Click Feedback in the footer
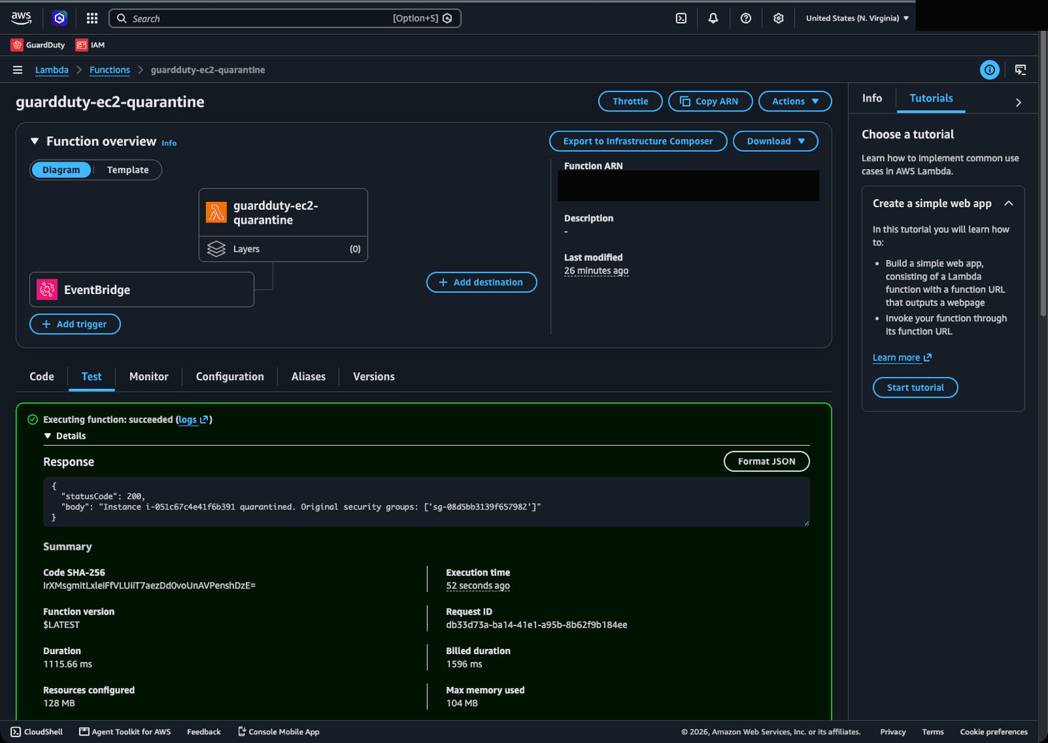Screen dimensions: 1048x743 pos(204,732)
